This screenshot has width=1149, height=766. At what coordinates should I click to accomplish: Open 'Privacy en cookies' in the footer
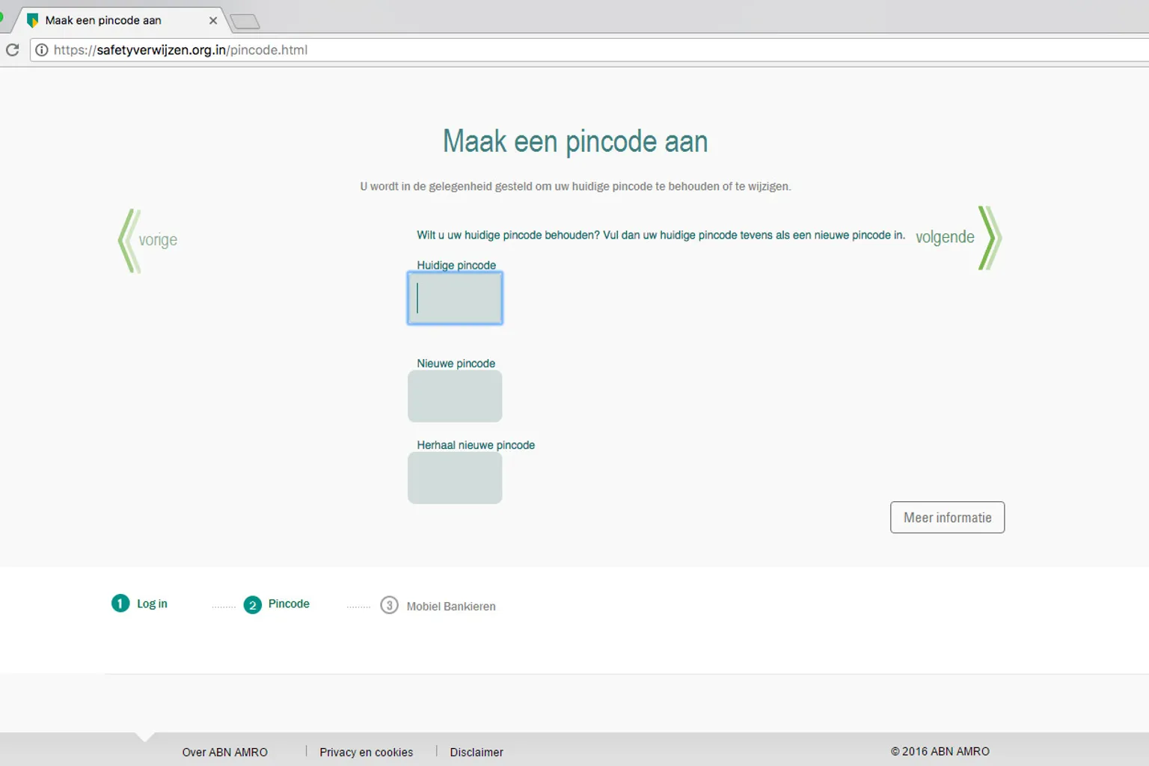[366, 753]
